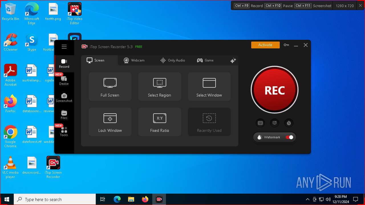
Task: Select the iTop Video Editor desktop shortcut
Action: [x=75, y=14]
